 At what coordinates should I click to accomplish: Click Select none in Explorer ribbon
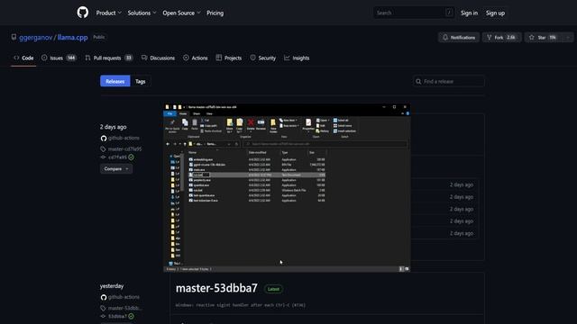point(343,126)
